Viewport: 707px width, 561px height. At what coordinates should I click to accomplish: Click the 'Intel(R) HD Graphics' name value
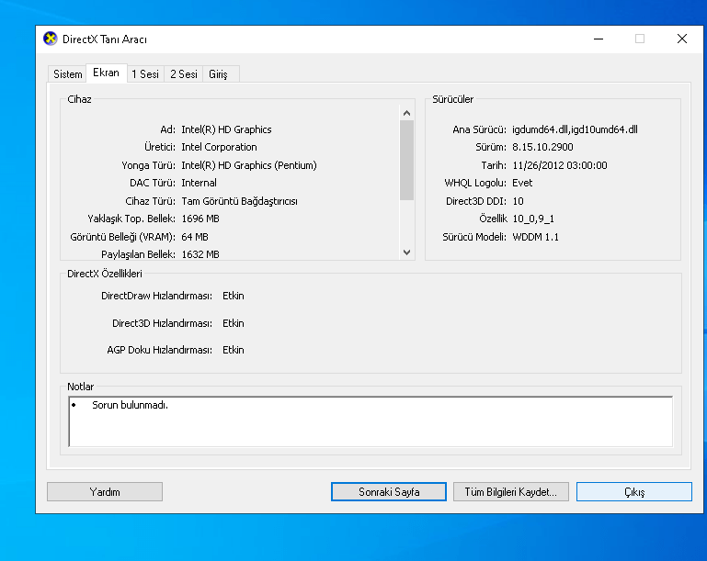coord(226,129)
